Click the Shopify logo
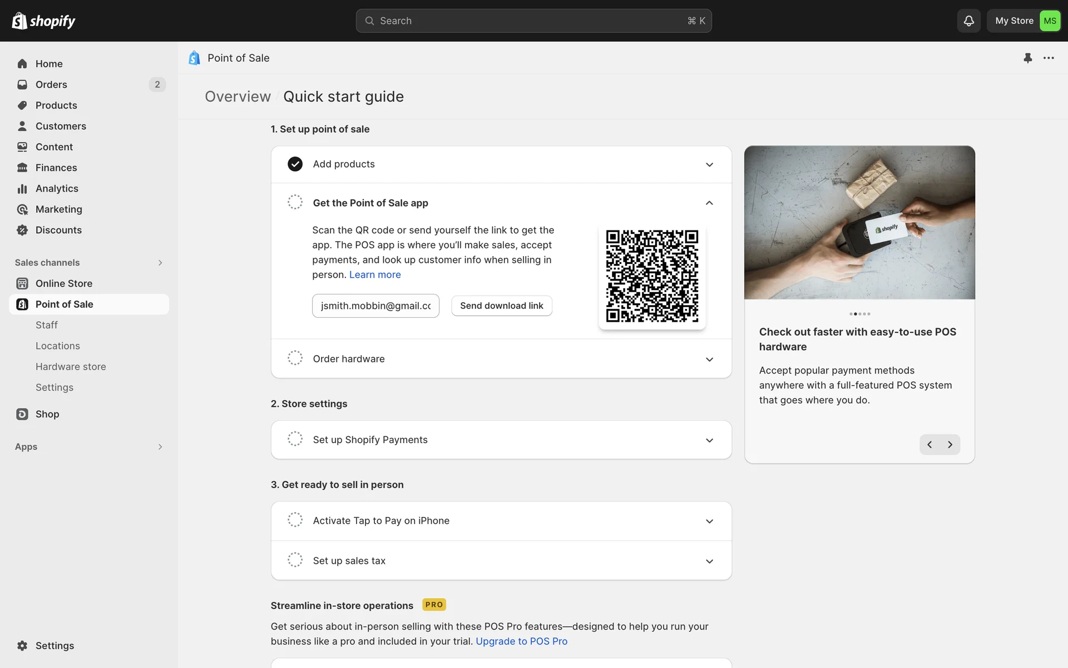The image size is (1068, 668). [x=43, y=21]
